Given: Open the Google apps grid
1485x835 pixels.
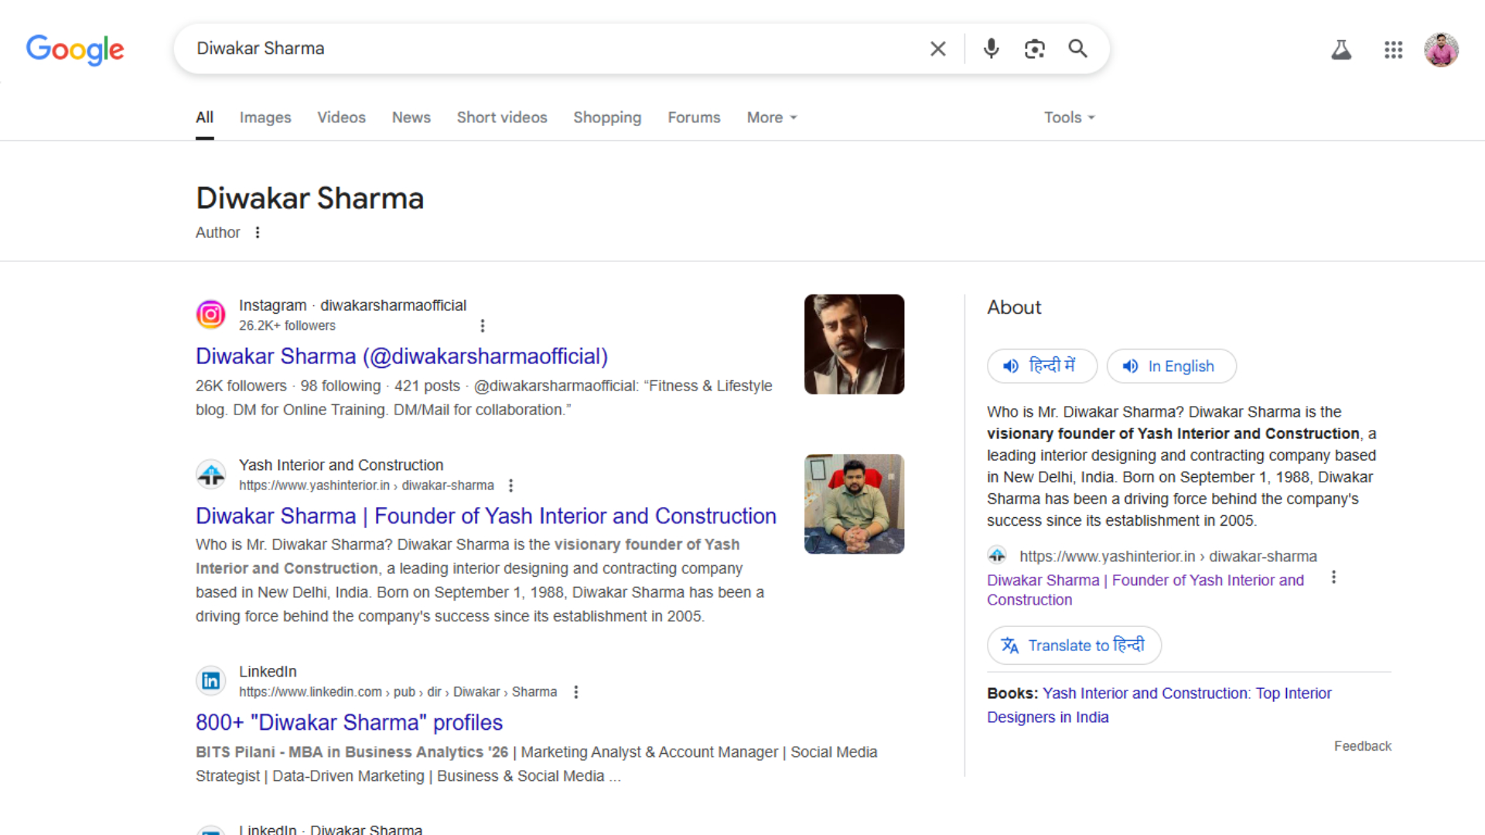Looking at the screenshot, I should (x=1393, y=50).
